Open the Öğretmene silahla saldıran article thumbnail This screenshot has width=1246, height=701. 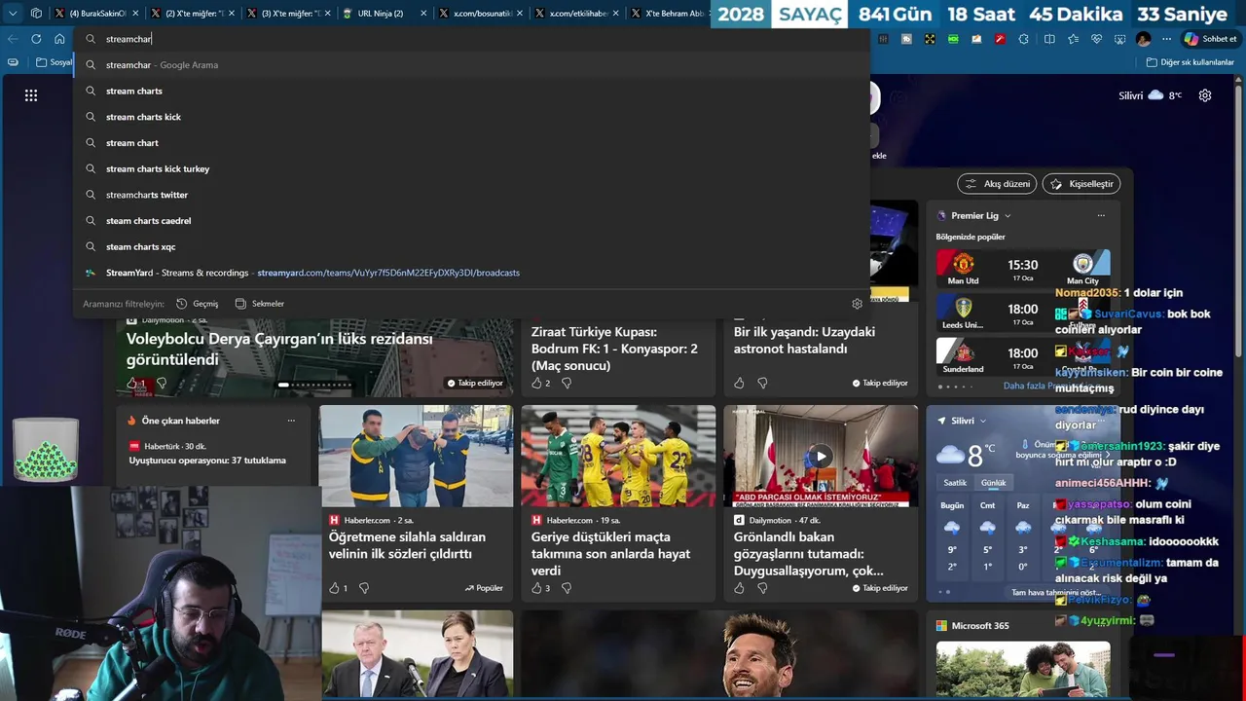[416, 456]
